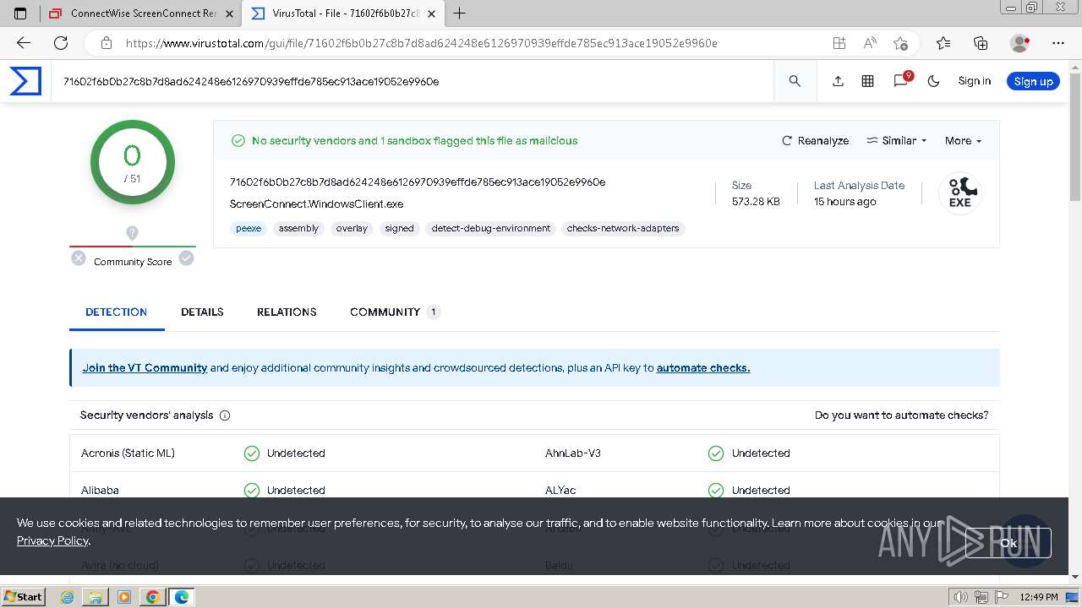
Task: Click the VirusTotal logo icon
Action: (x=25, y=81)
